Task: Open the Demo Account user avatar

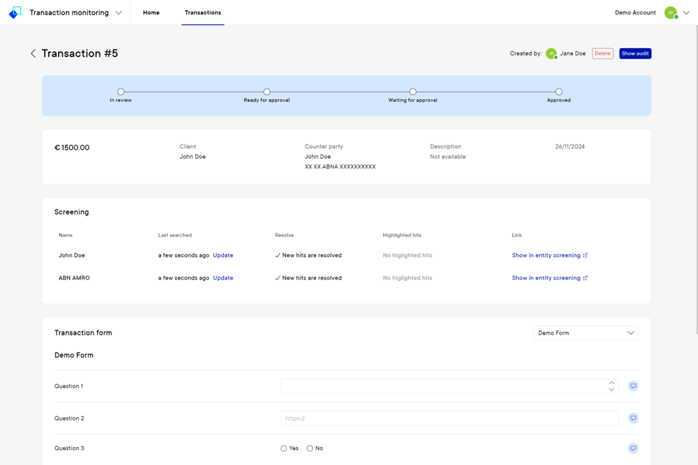Action: [671, 12]
